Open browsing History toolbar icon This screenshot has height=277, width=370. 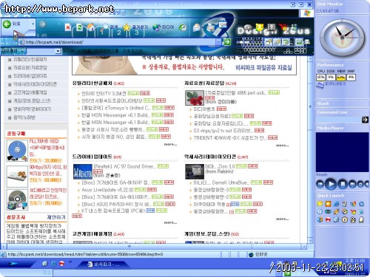click(183, 27)
